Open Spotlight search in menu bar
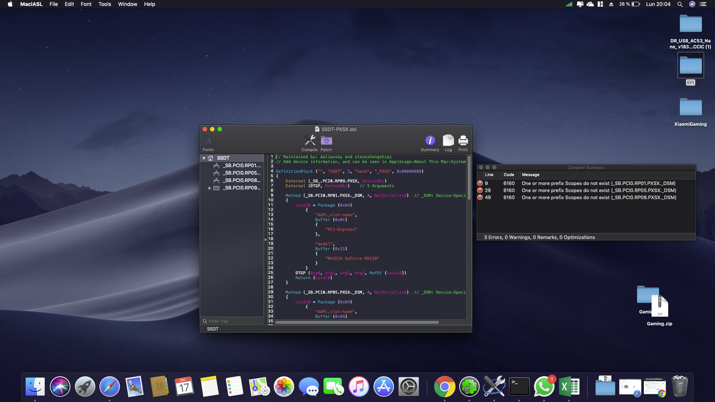715x402 pixels. [680, 4]
